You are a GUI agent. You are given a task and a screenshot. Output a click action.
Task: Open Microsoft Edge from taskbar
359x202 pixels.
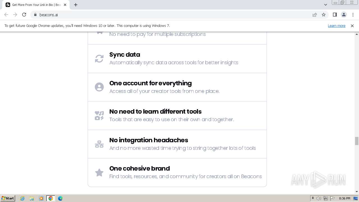(60, 198)
